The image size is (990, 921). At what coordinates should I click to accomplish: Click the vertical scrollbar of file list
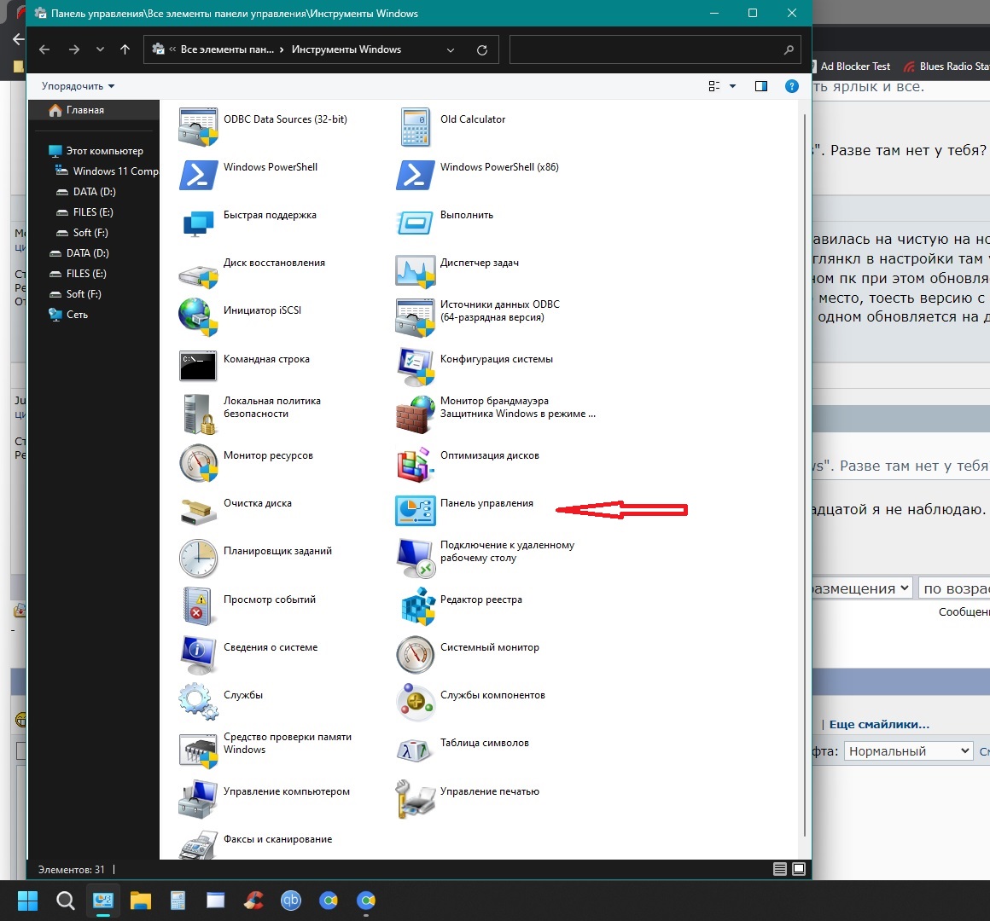coord(804,476)
